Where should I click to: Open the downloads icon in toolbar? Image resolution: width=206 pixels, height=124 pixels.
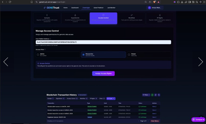click(182, 2)
